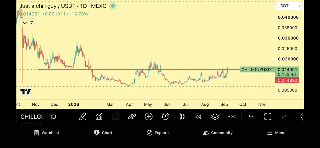Click the 0.035000 price axis label

tap(288, 28)
